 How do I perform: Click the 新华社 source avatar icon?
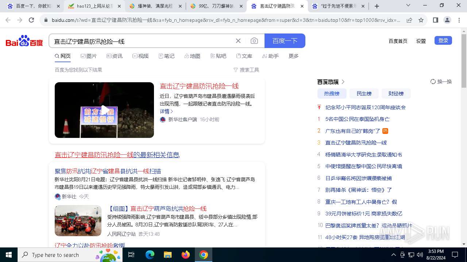click(x=58, y=196)
